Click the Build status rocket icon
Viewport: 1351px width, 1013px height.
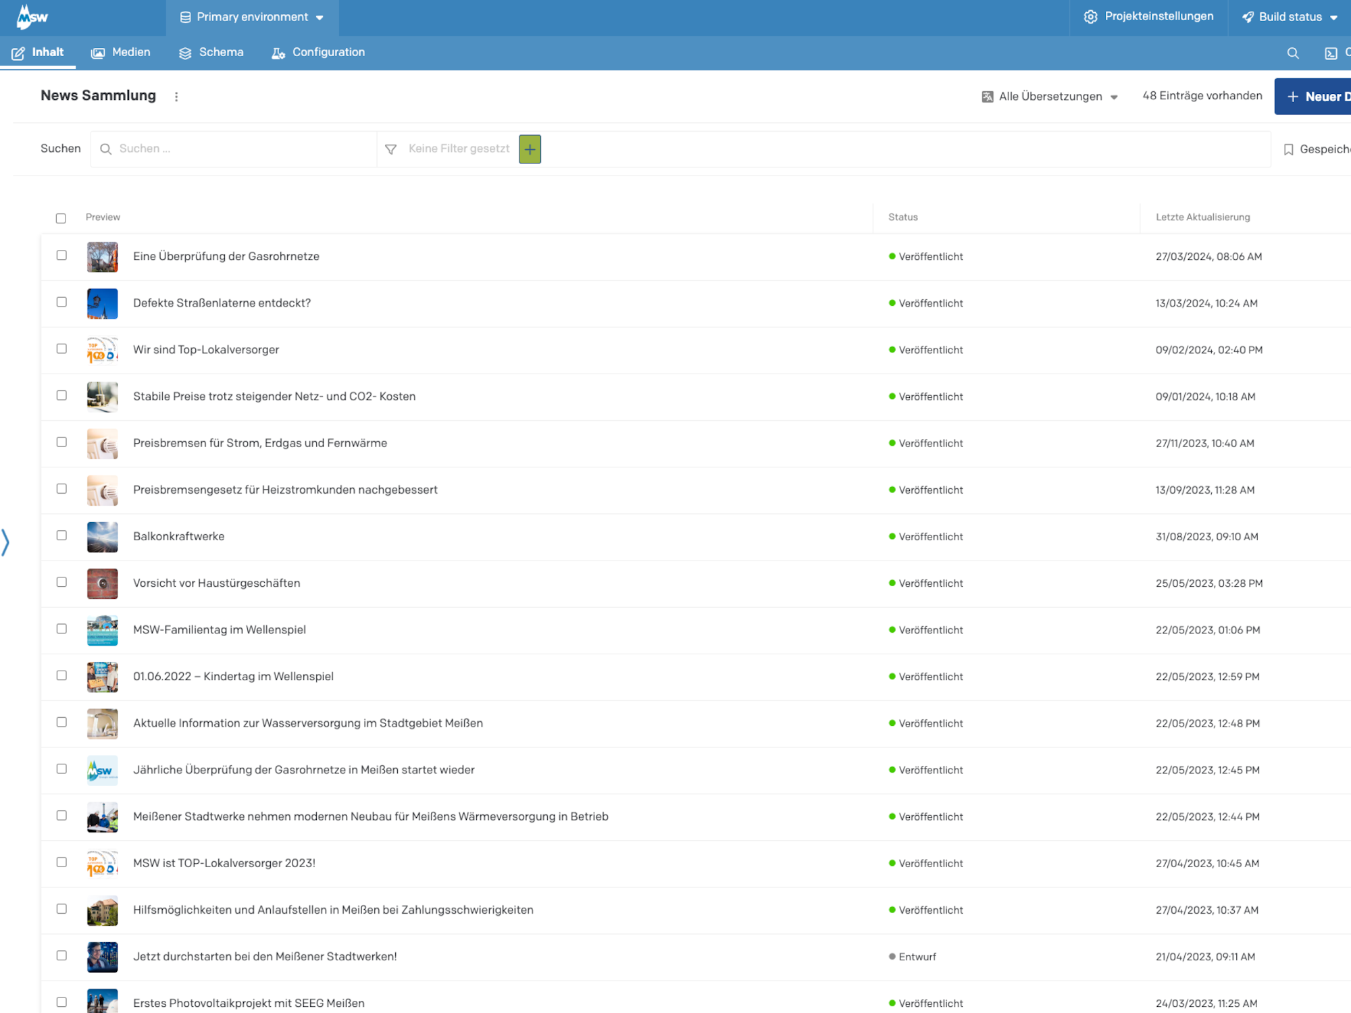click(1248, 17)
